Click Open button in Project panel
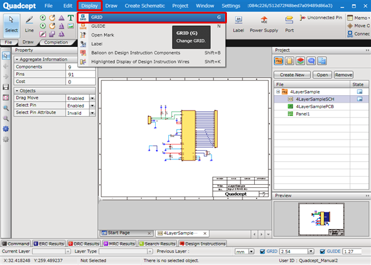 (x=322, y=75)
